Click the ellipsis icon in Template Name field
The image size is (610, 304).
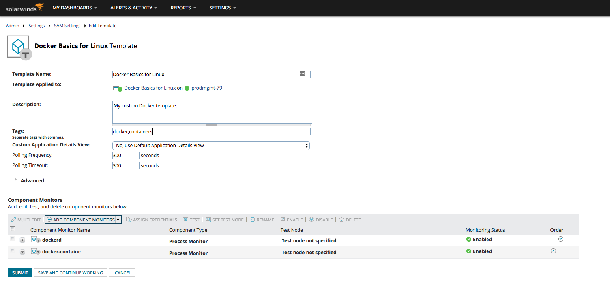(x=303, y=74)
